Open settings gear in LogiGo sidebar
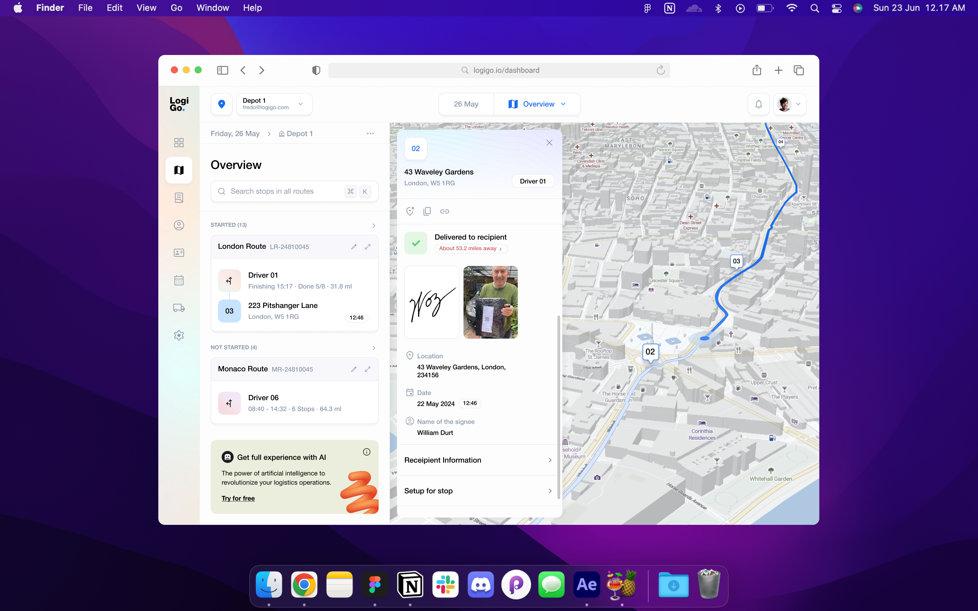The image size is (978, 611). (178, 335)
